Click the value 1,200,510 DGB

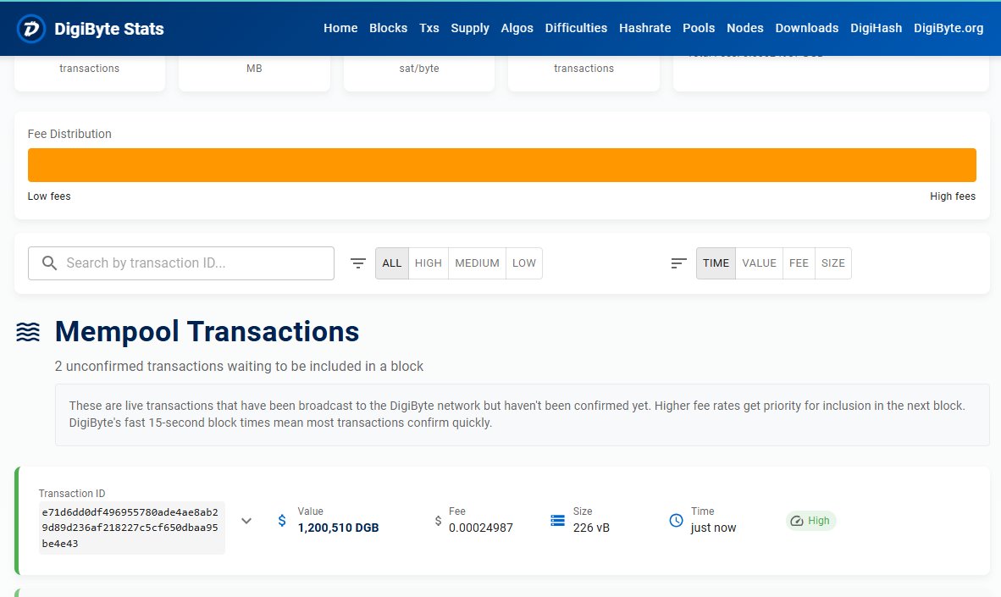339,528
